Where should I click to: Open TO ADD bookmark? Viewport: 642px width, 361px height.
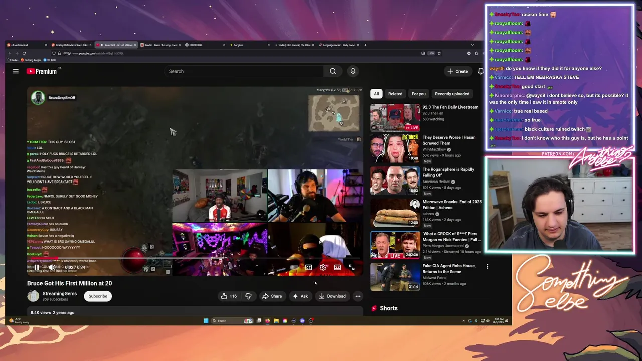coord(49,60)
